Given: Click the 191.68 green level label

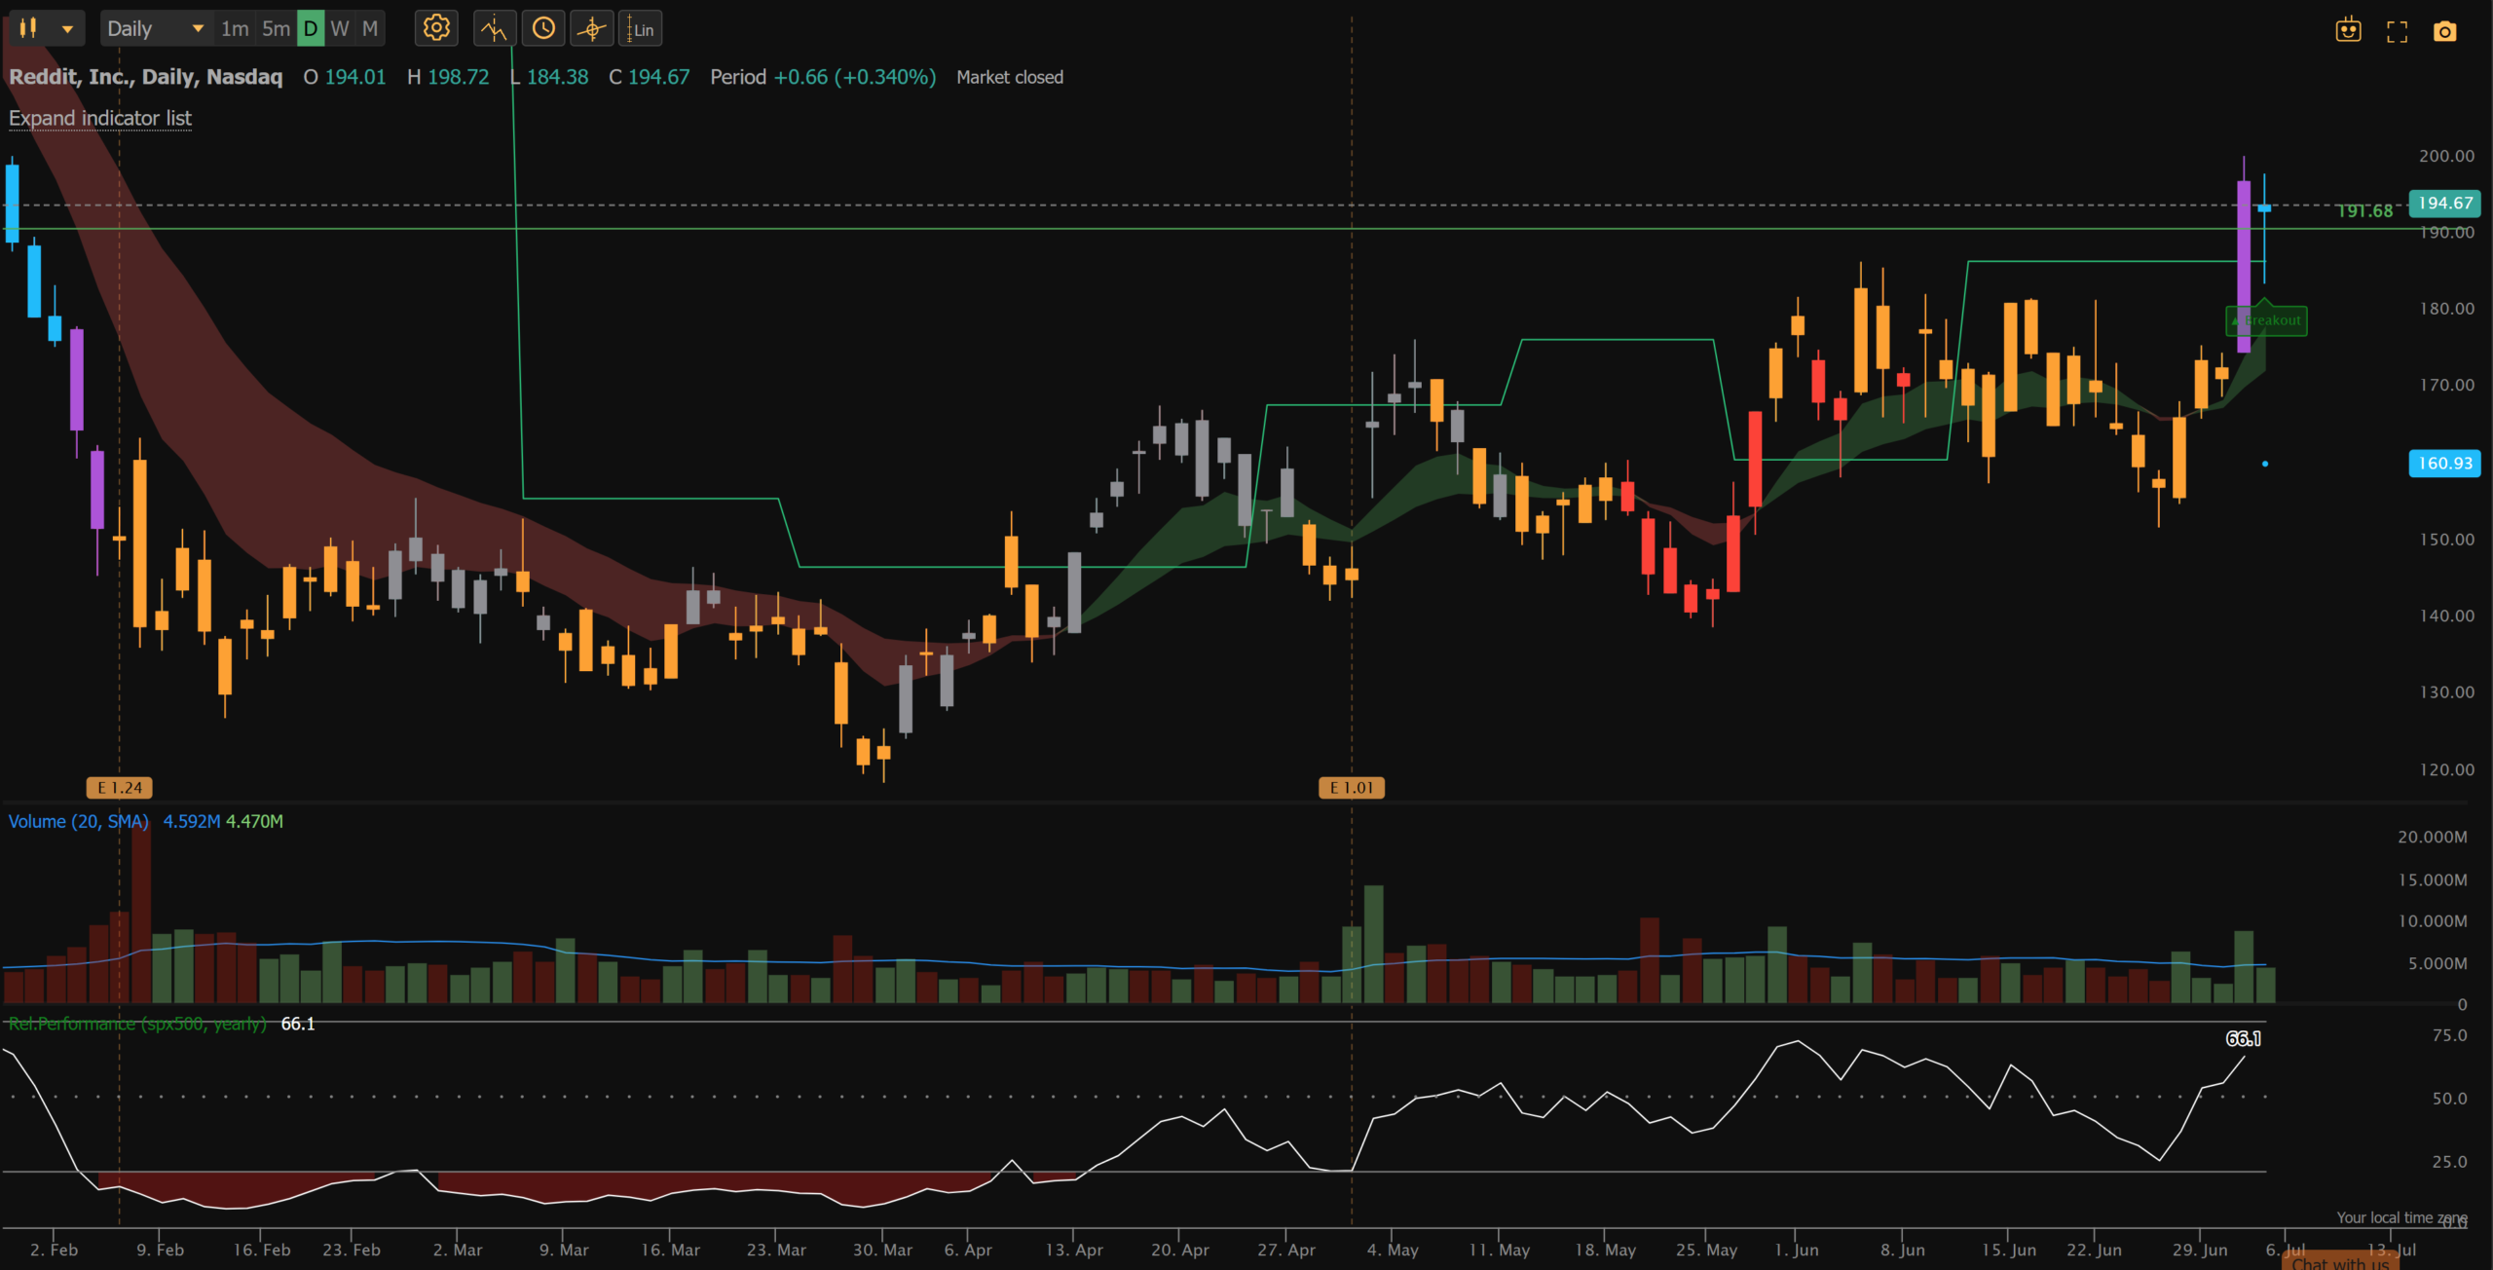Looking at the screenshot, I should 2364,211.
